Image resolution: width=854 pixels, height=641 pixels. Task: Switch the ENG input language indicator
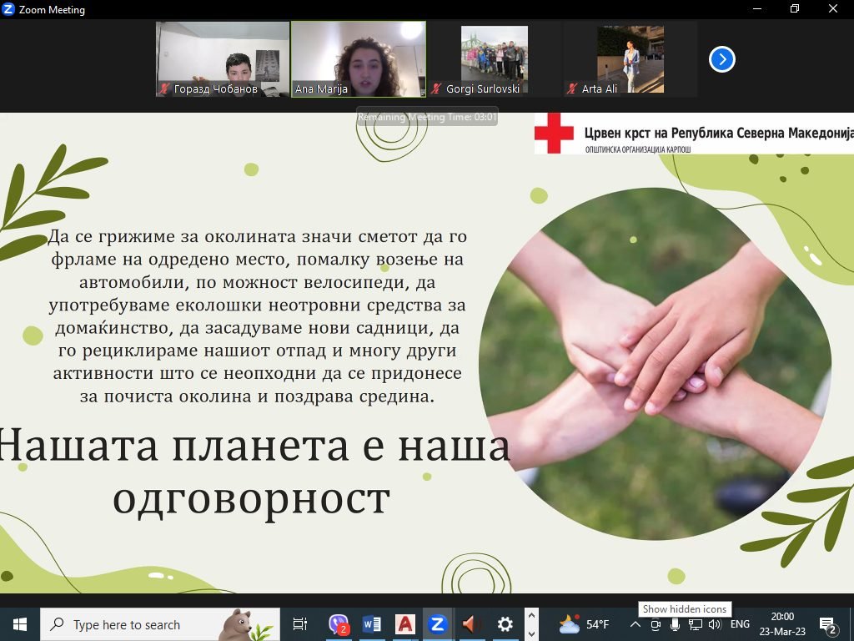(x=740, y=624)
